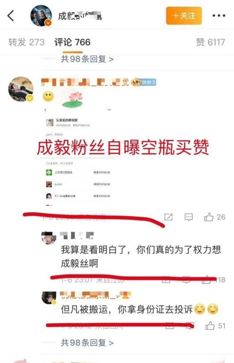The image size is (234, 363).
Task: Tap the reply text 但凡被搬运，你拿身份证去投诉
Action: pos(127,309)
